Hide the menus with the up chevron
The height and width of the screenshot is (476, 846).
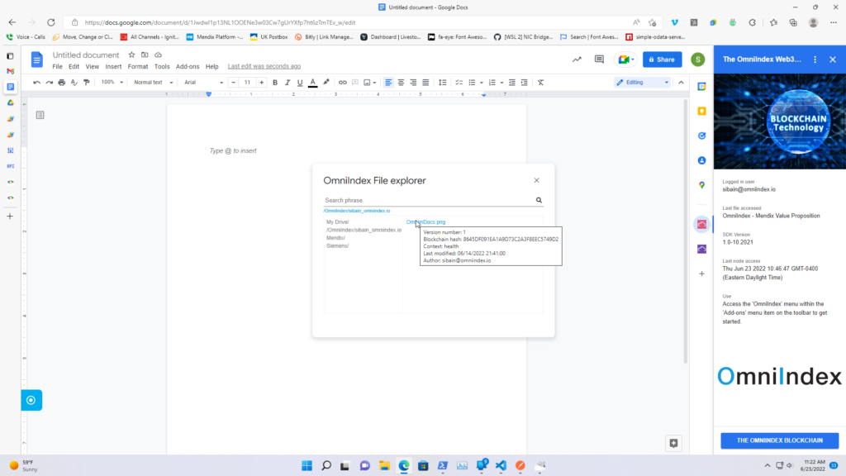click(x=681, y=83)
